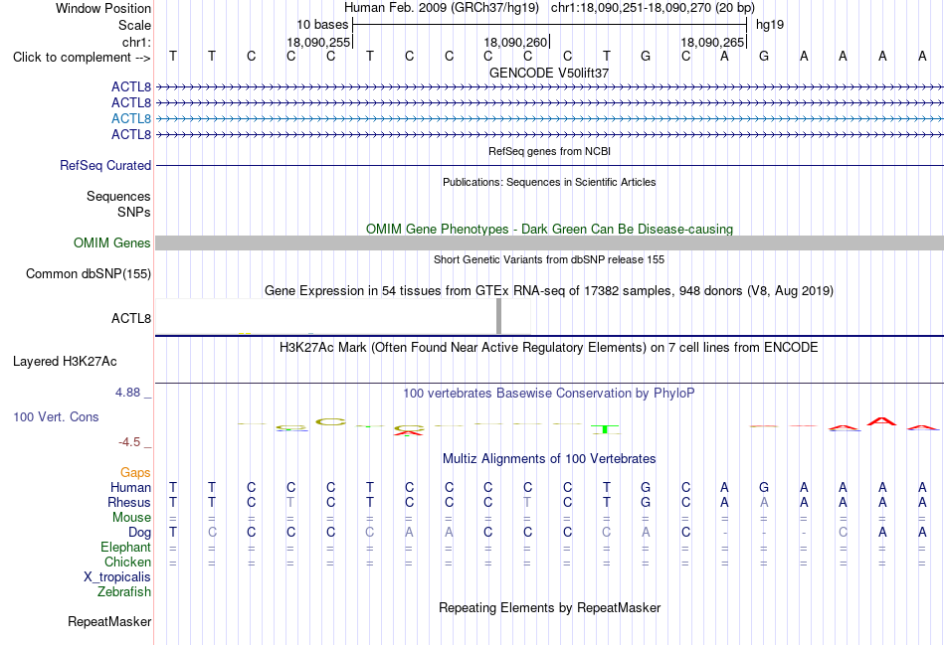This screenshot has height=645, width=945.
Task: Click the 'Mouse' species label
Action: coord(131,518)
